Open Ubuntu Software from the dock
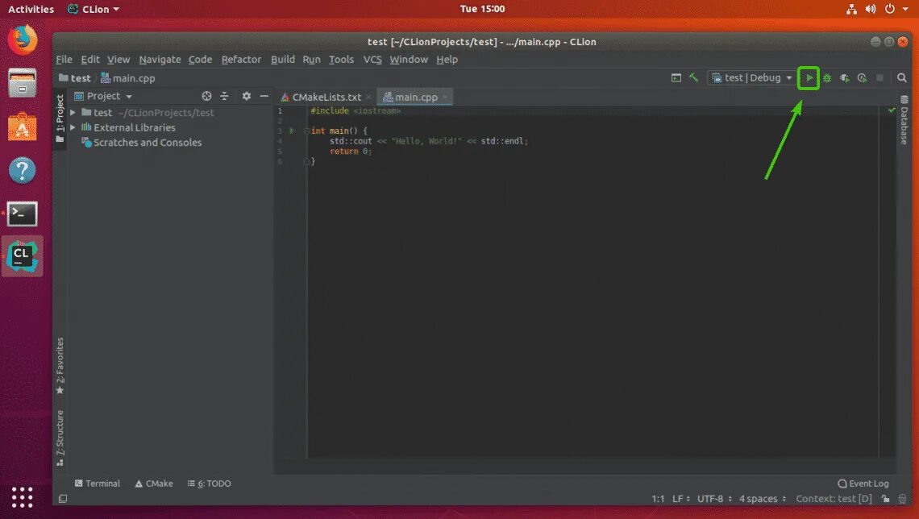Screen dimensions: 919x519 [x=23, y=126]
